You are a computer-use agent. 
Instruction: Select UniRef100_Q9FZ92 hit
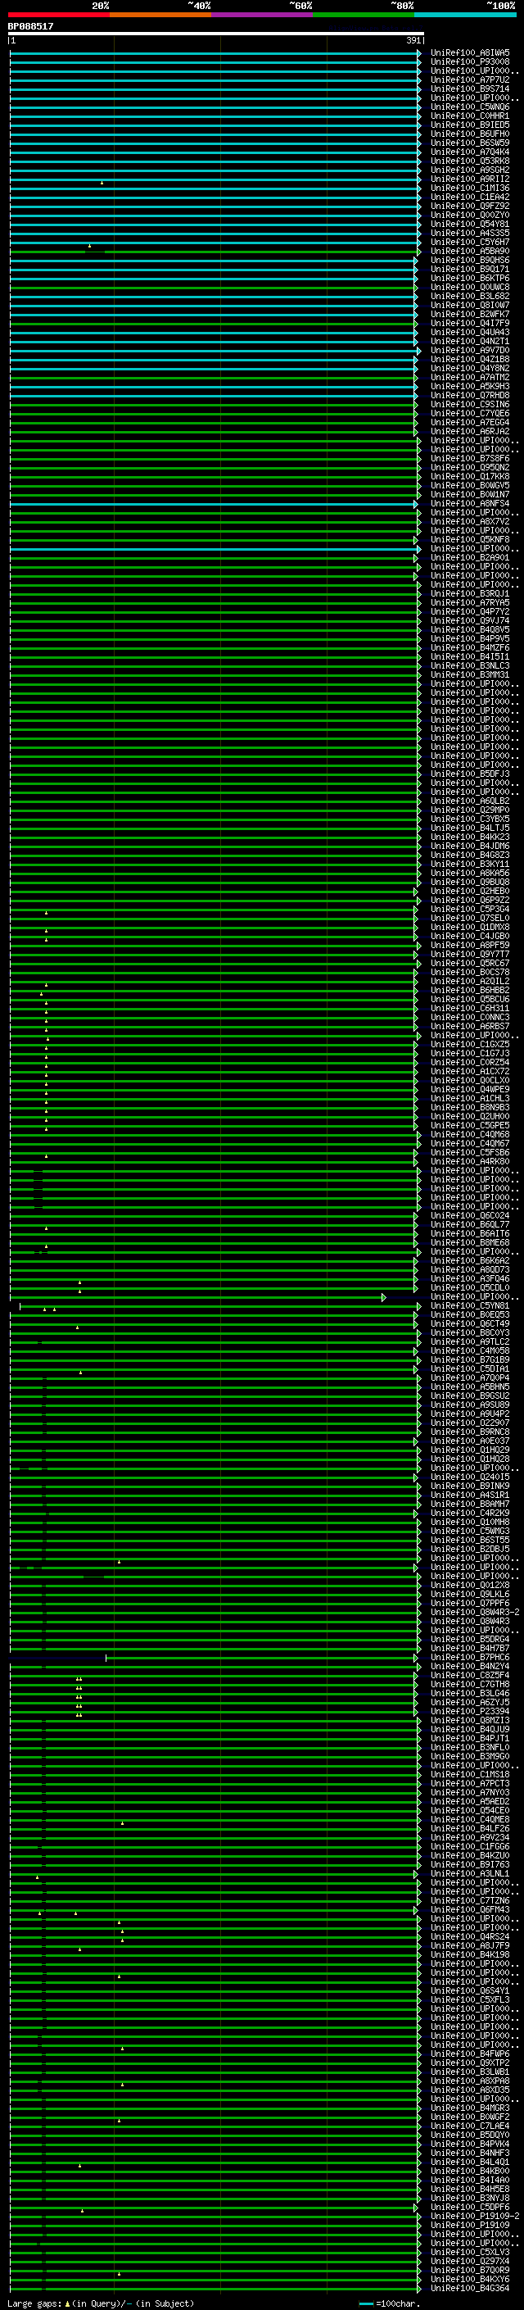point(470,206)
